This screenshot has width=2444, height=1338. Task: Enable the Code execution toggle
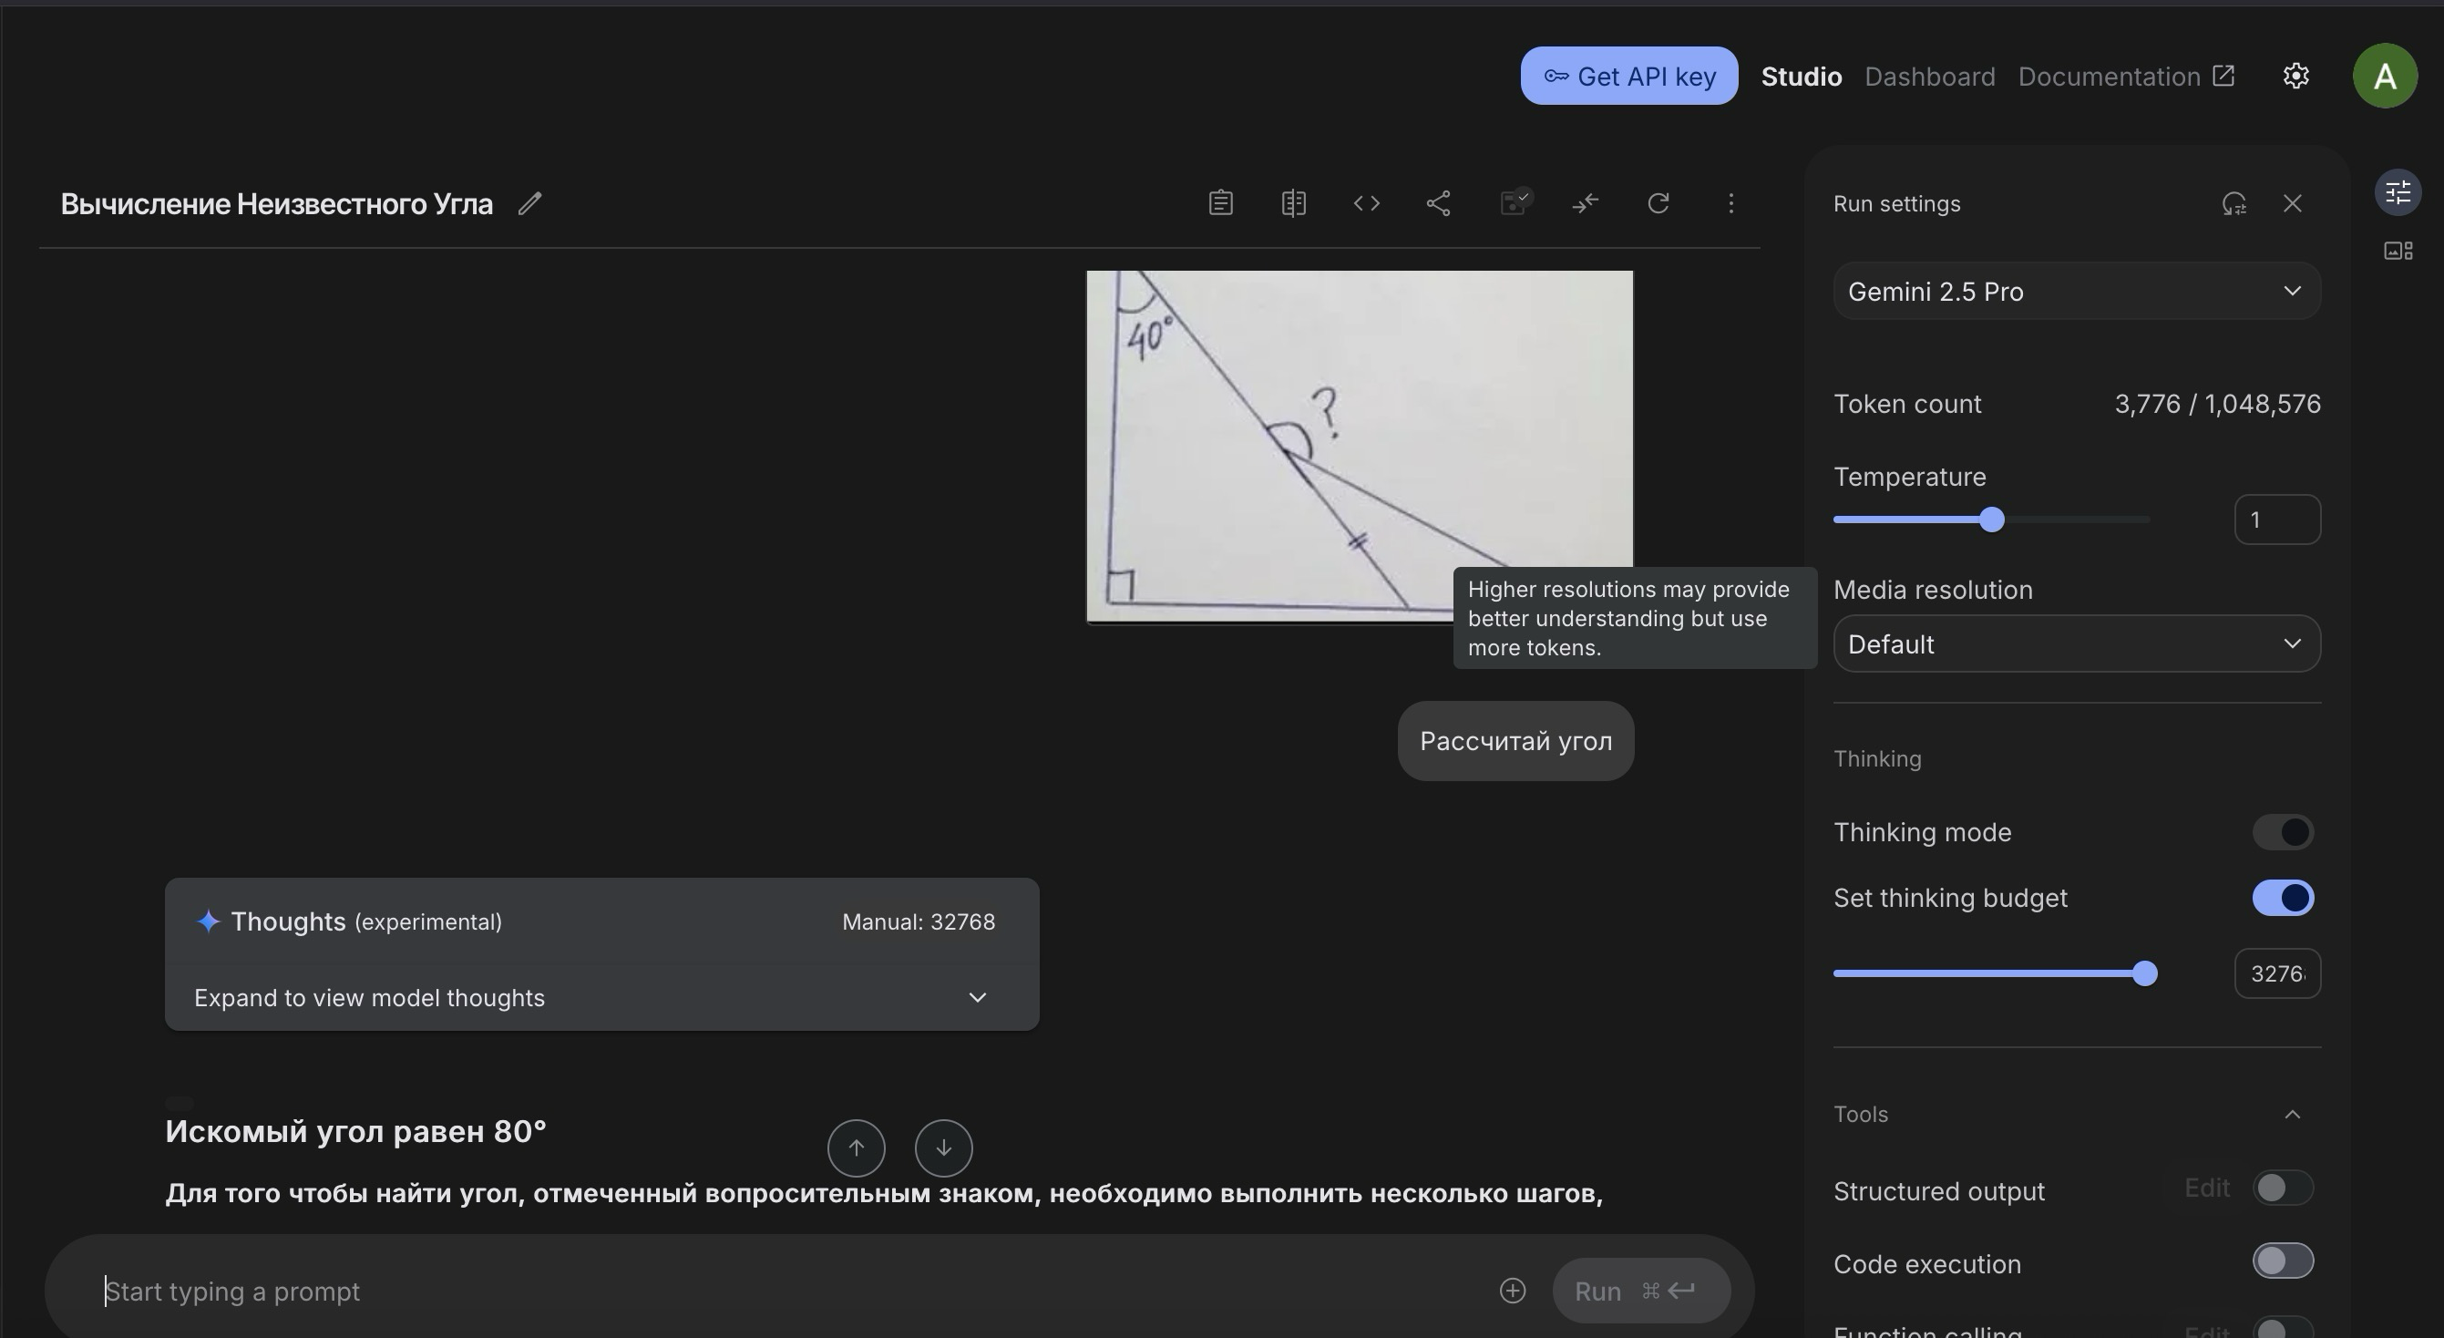[2283, 1261]
